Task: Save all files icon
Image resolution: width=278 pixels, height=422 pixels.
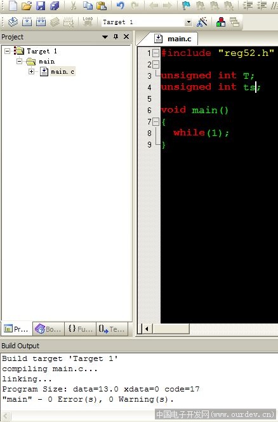Action: [55, 6]
